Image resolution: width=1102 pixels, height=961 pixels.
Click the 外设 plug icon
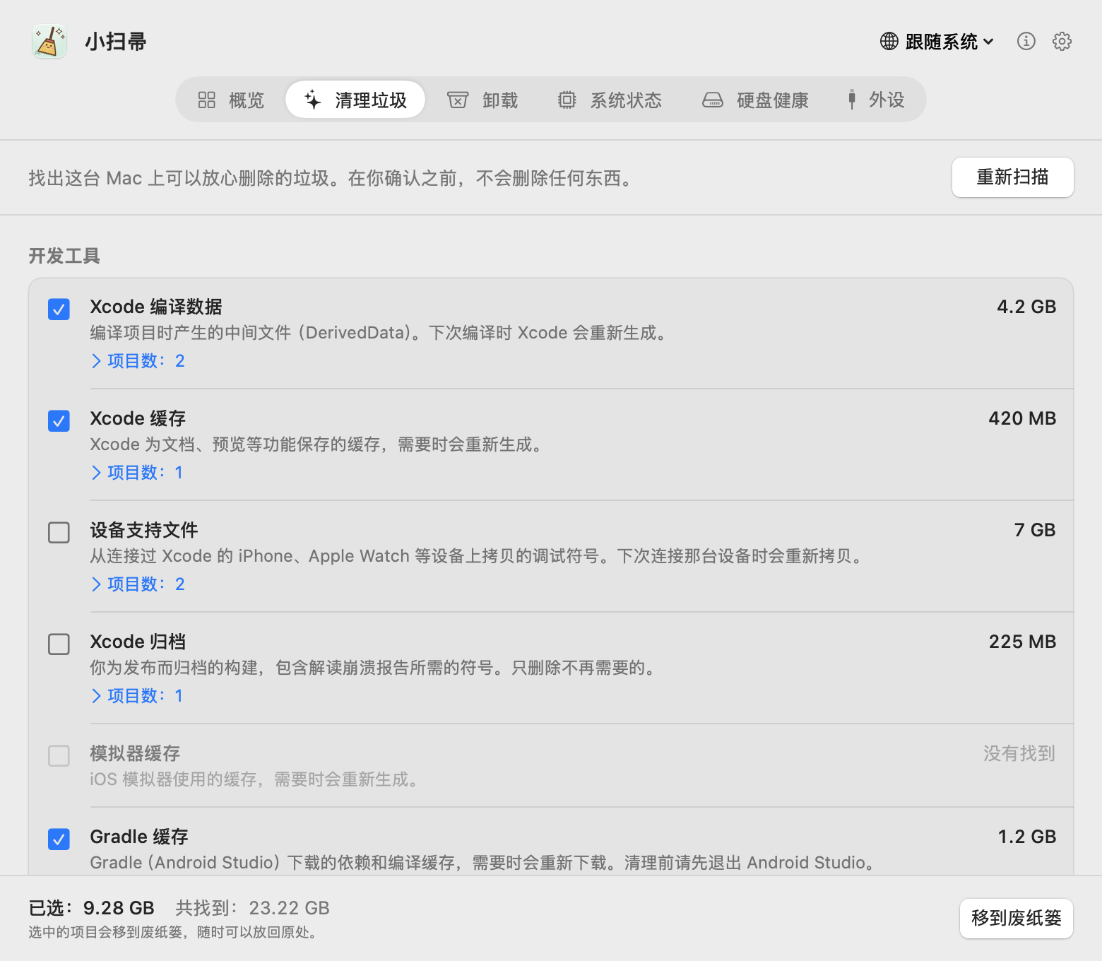(852, 100)
